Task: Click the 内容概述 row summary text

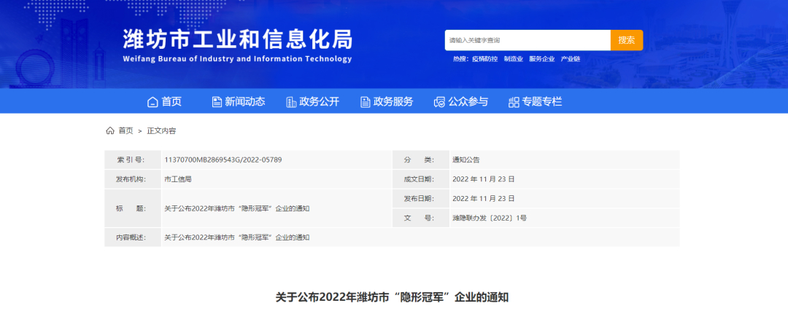Action: [x=237, y=237]
